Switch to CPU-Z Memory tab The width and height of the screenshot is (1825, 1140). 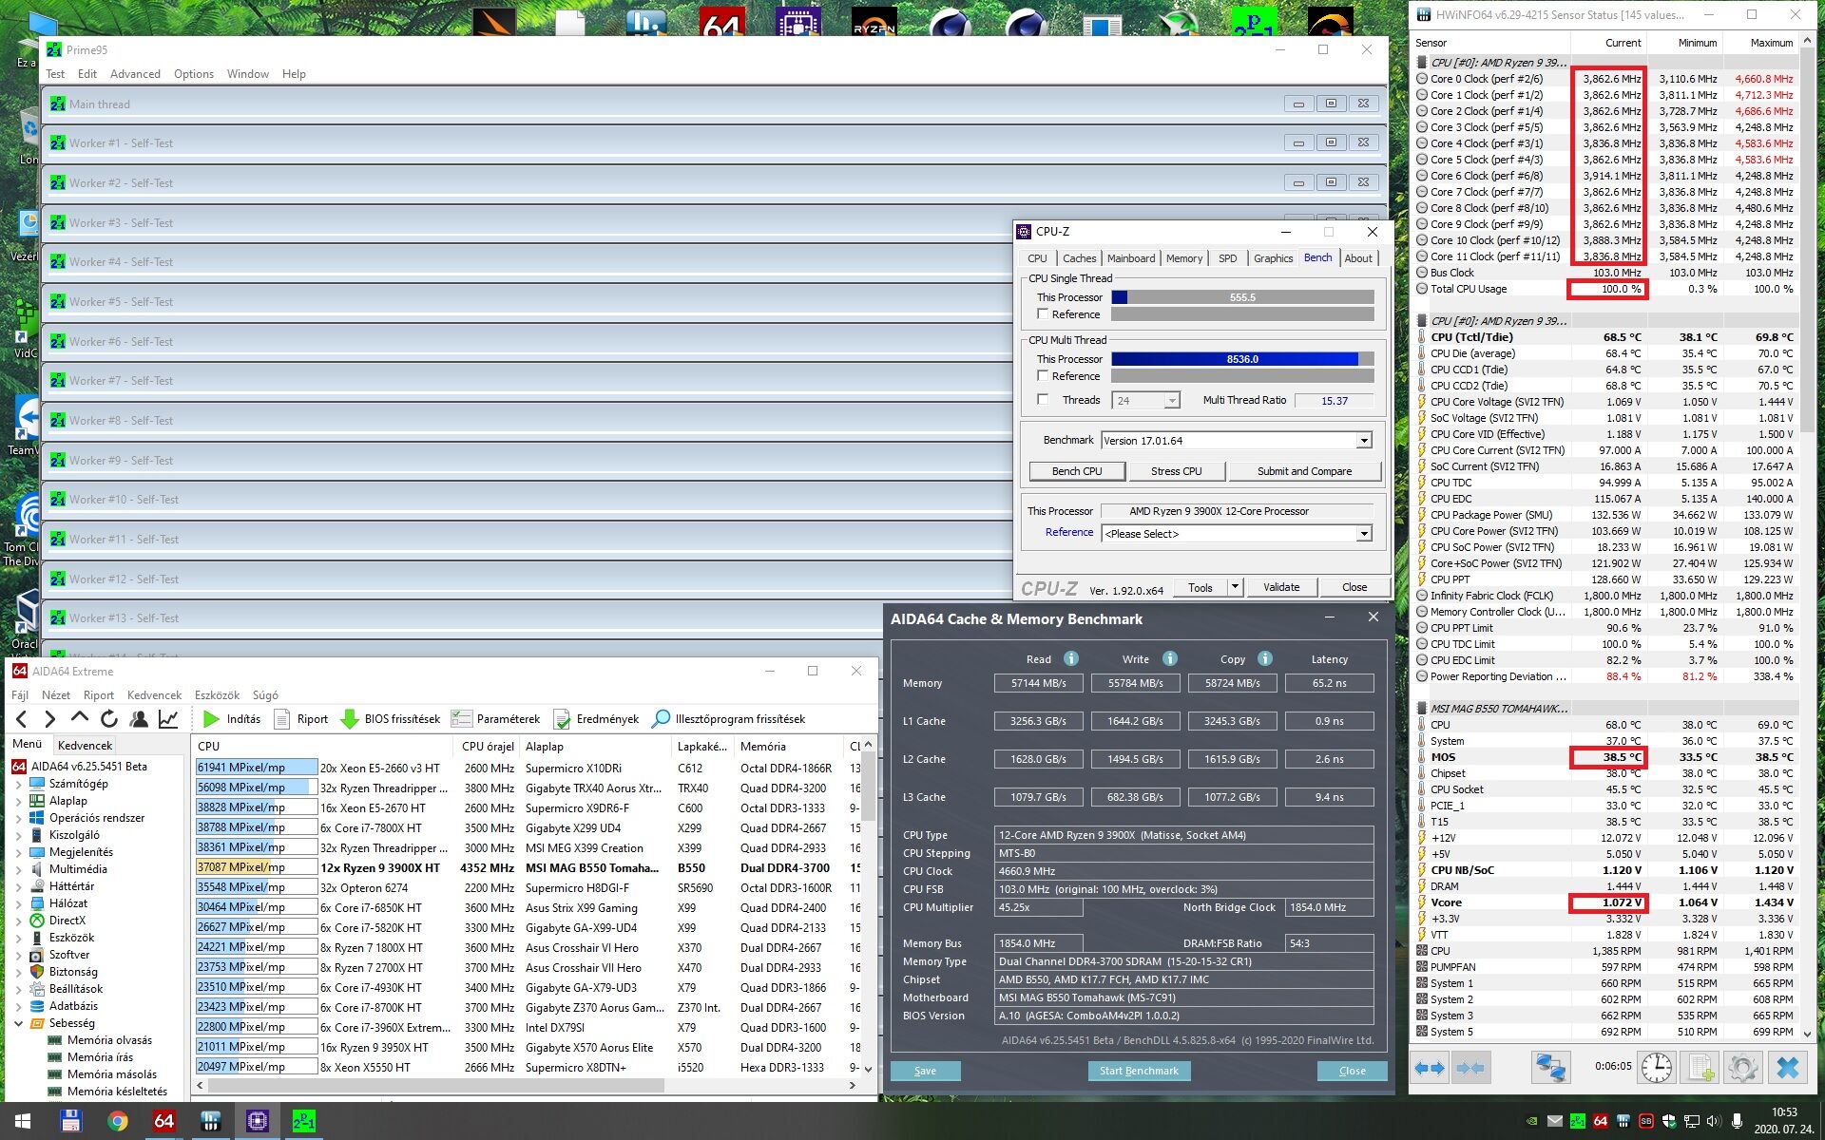[x=1184, y=258]
